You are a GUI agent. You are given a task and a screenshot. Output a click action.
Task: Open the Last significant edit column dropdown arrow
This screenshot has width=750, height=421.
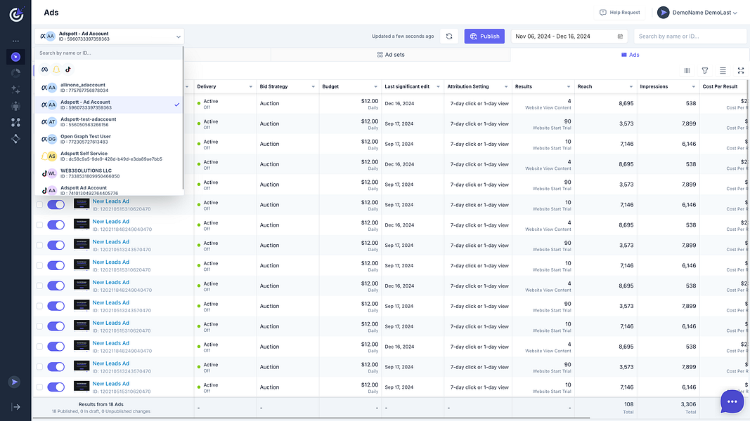pos(438,87)
